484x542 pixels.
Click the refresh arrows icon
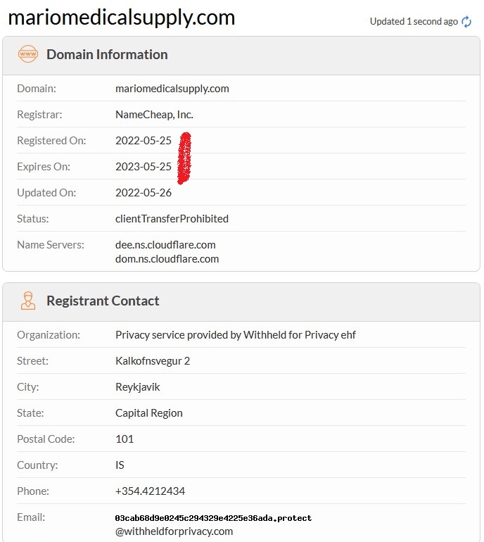pyautogui.click(x=466, y=22)
